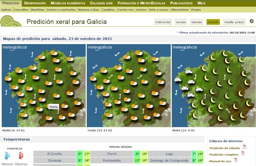Viewport: 256px width, 166px height.
Task: Click the blue Mínimas thermometer icon
Action: [7, 156]
